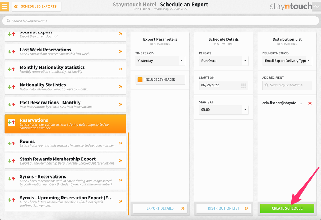
Task: Click Rooms export arrows icon
Action: pos(12,143)
